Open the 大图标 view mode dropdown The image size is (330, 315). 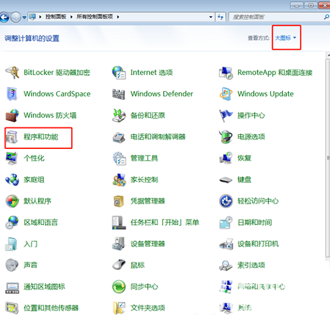286,38
